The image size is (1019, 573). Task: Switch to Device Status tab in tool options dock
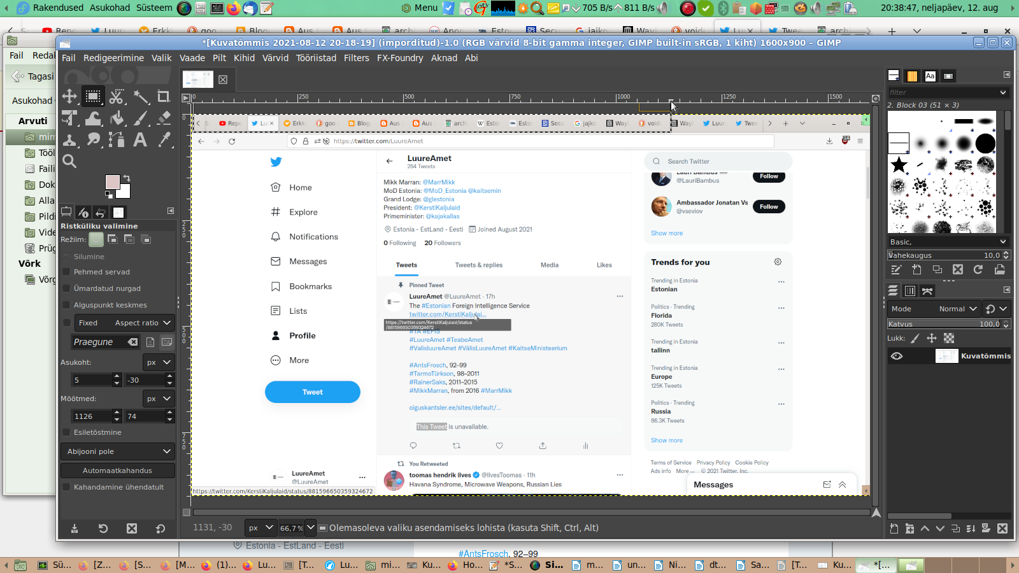coord(83,212)
